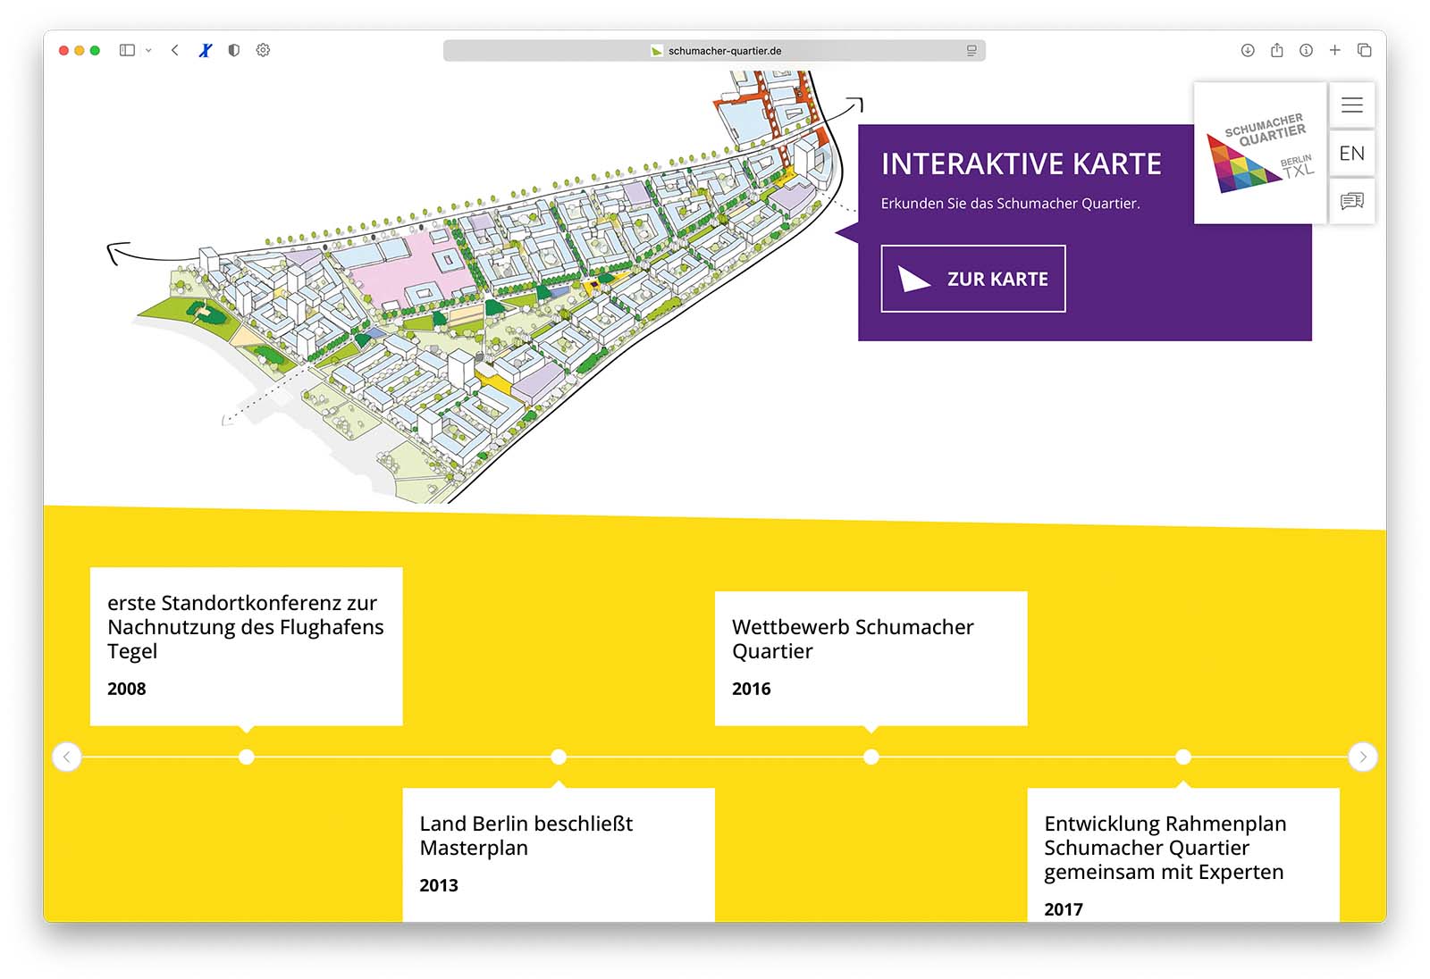1430x979 pixels.
Task: Select the 2008 timeline dot
Action: click(247, 757)
